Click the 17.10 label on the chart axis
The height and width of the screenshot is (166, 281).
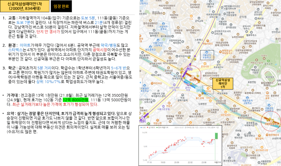[x=149, y=162]
